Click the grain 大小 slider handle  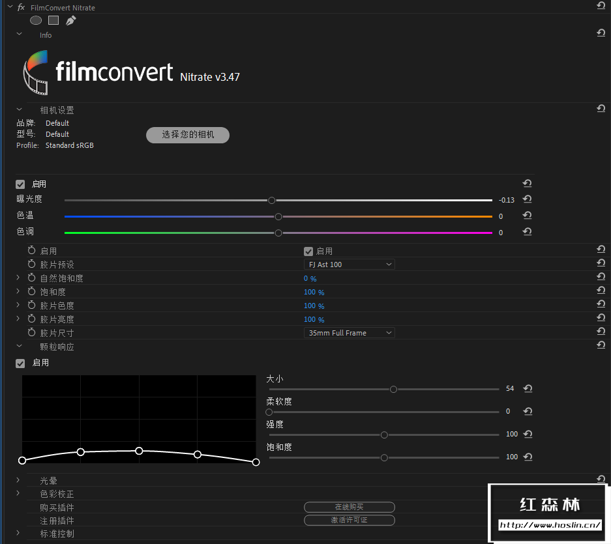[x=393, y=390]
